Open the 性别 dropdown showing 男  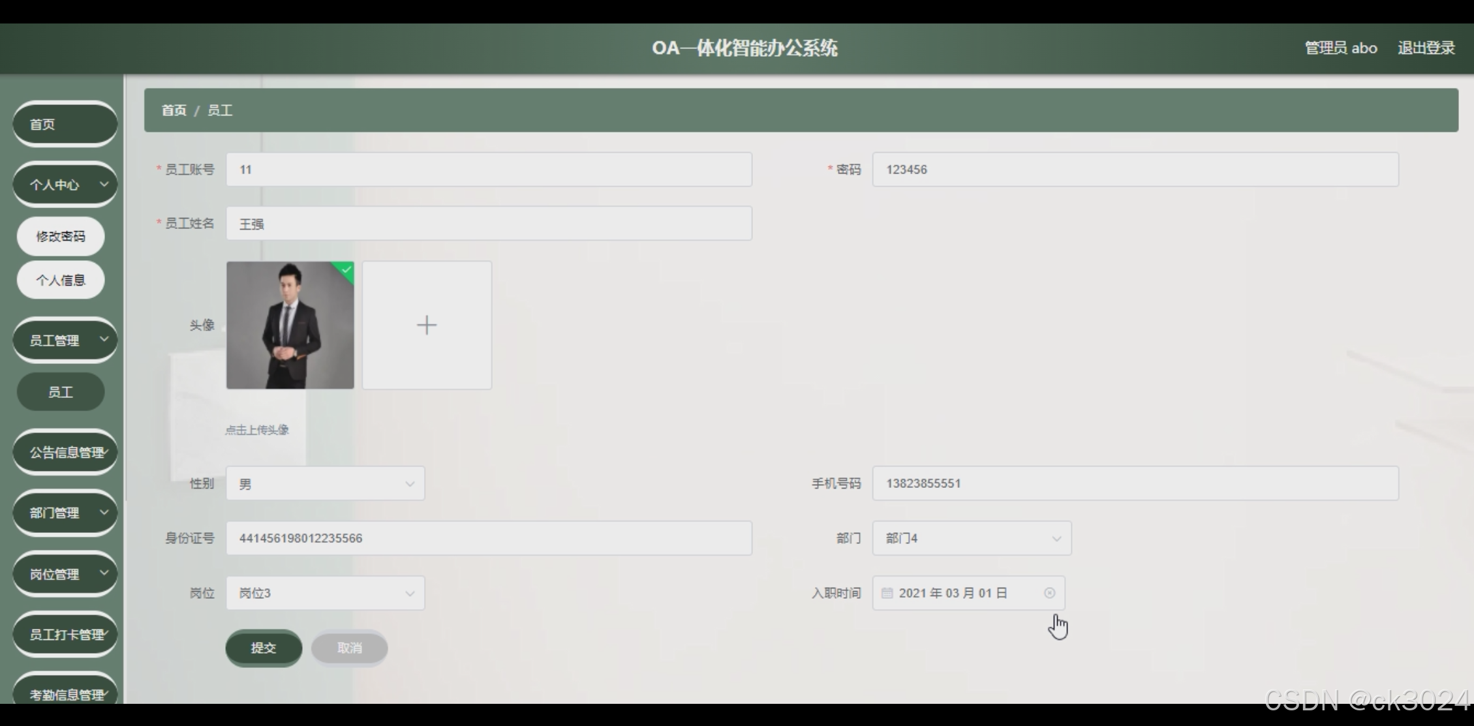(x=325, y=483)
